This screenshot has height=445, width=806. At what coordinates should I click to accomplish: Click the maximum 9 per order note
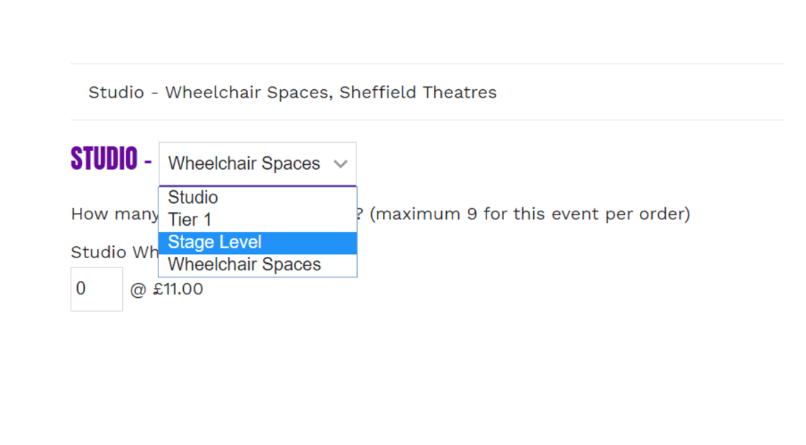(530, 214)
